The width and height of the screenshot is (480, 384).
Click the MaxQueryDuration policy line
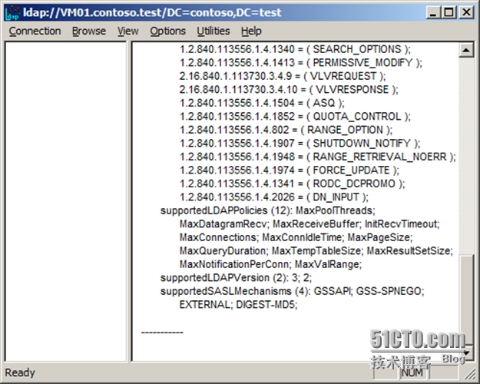tap(316, 251)
